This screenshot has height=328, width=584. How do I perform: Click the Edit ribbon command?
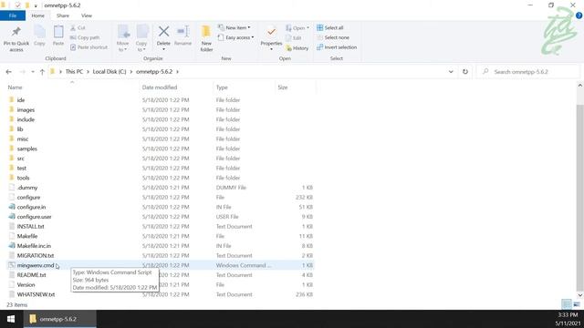(294, 38)
